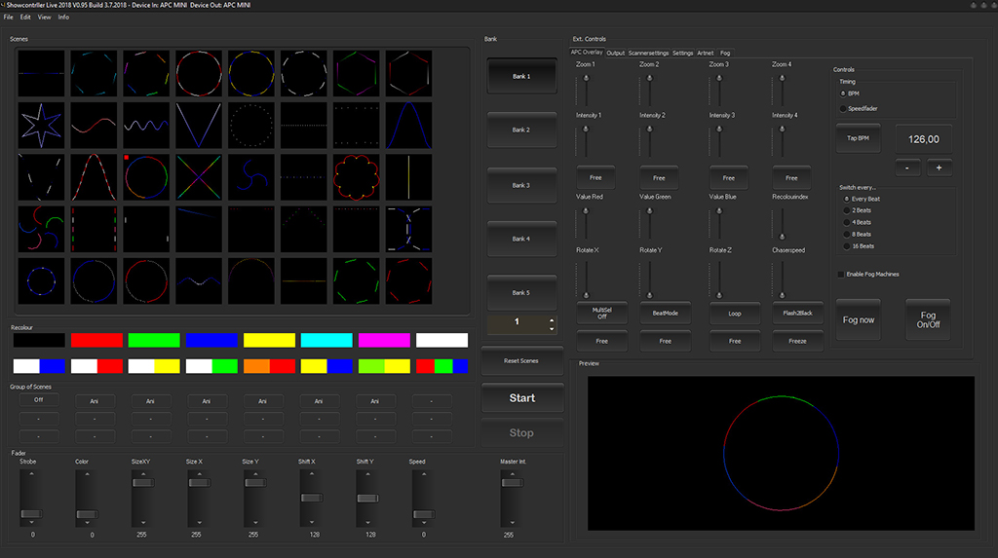
Task: Decrease bank number with down spinner arrow
Action: pyautogui.click(x=553, y=329)
